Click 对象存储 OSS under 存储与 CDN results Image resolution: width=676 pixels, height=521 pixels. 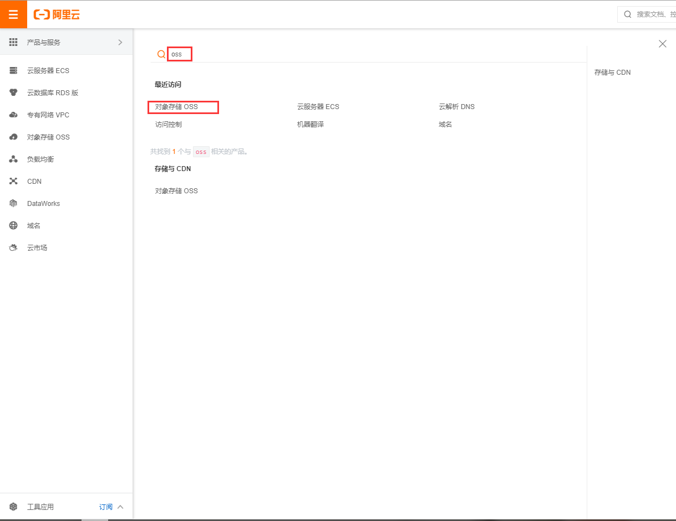pyautogui.click(x=176, y=190)
